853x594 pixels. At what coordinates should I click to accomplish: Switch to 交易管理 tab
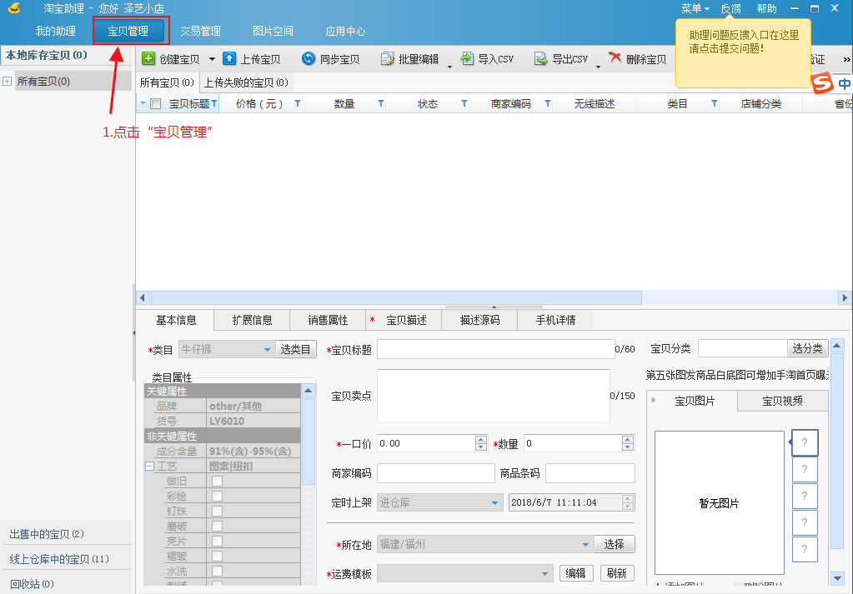click(201, 31)
